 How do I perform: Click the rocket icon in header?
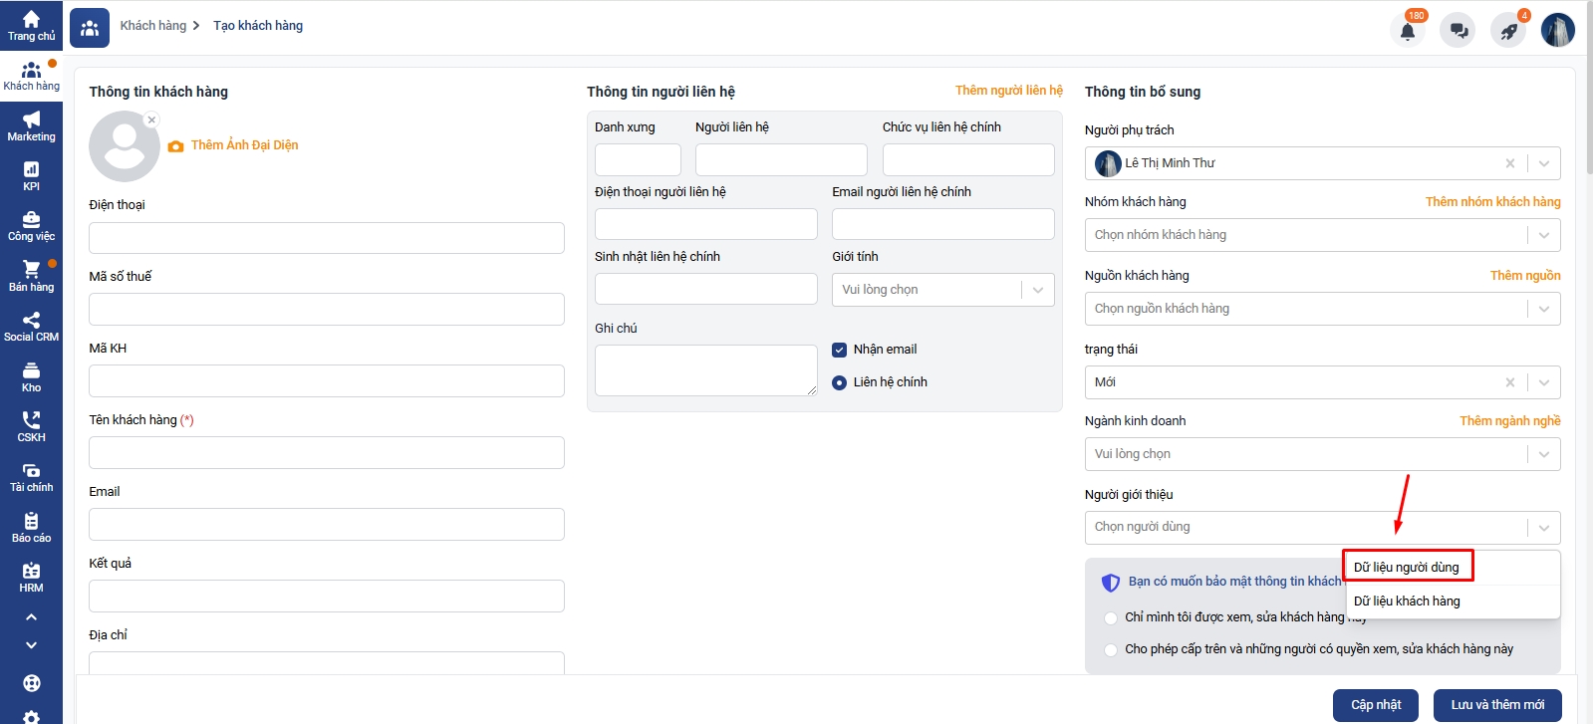tap(1508, 31)
